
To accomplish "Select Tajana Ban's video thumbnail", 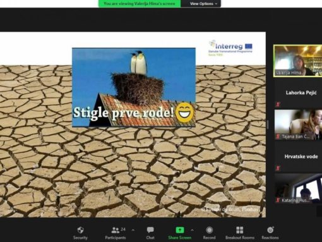I will pos(298,124).
